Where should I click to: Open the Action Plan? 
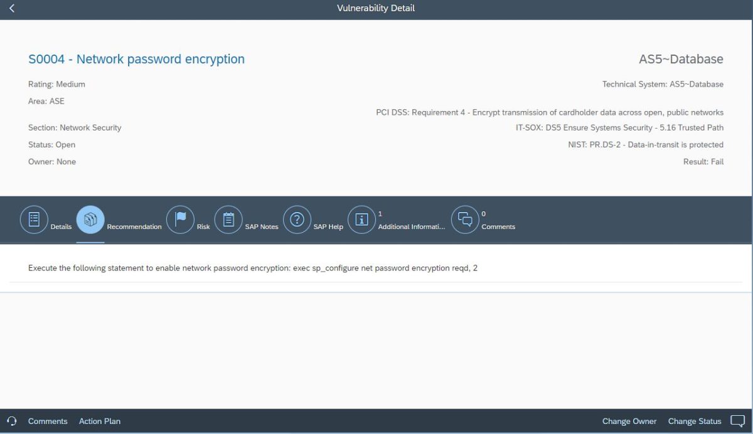pyautogui.click(x=99, y=421)
